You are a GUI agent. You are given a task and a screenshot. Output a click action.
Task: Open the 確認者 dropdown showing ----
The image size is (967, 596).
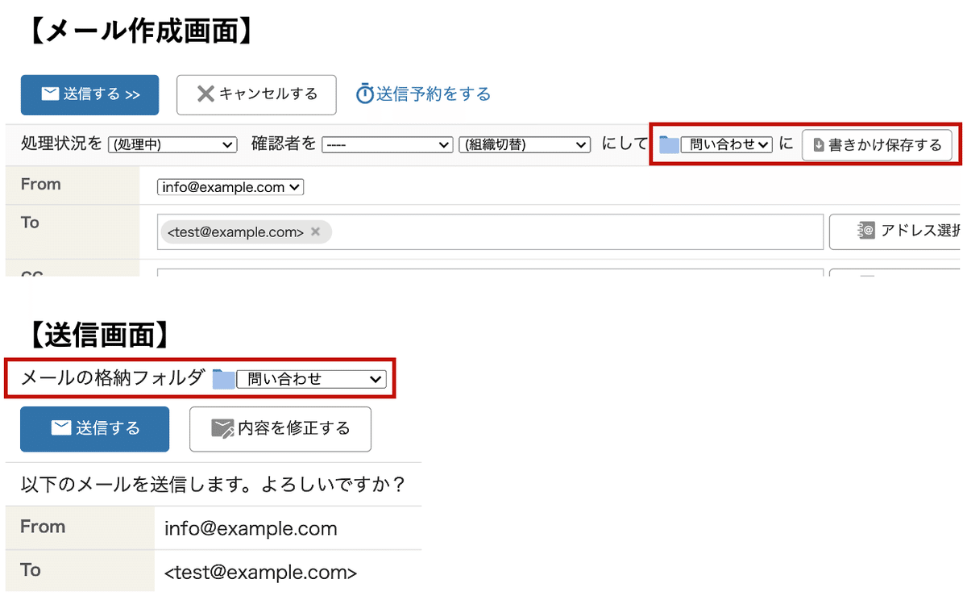[387, 144]
